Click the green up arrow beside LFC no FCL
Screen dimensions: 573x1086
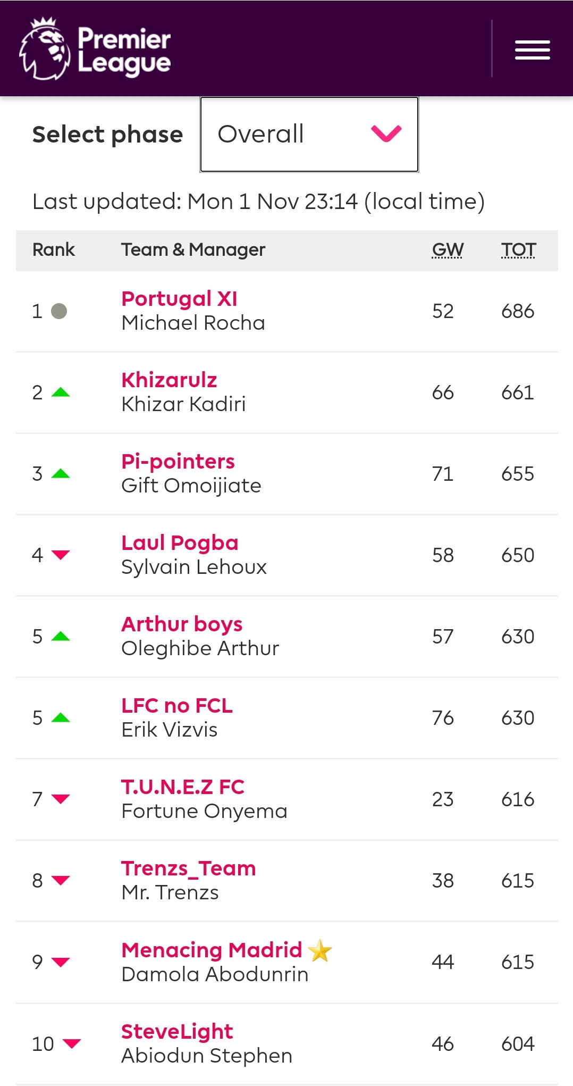click(61, 718)
